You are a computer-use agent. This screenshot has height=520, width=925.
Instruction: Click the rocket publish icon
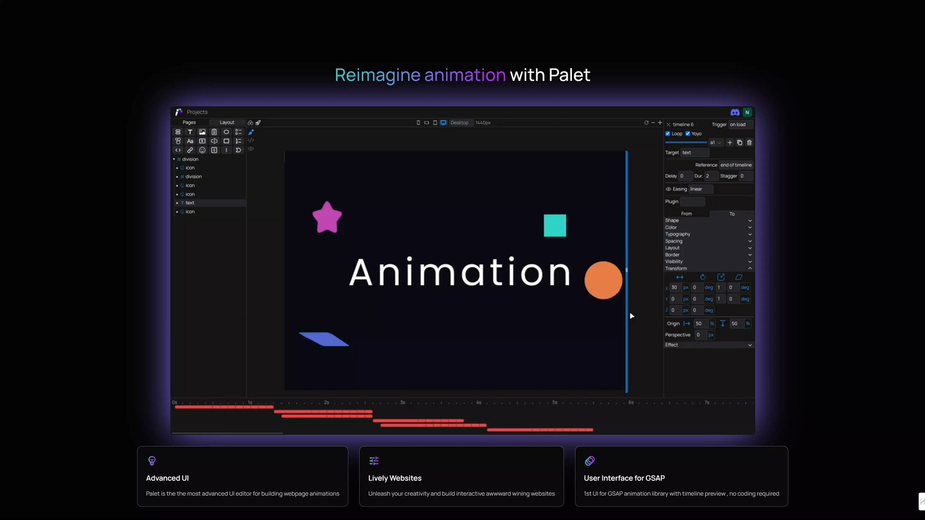(x=258, y=123)
